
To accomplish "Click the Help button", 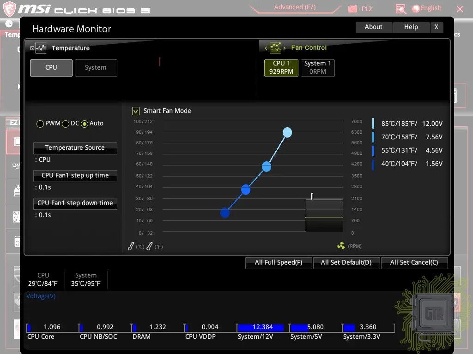I will point(411,27).
